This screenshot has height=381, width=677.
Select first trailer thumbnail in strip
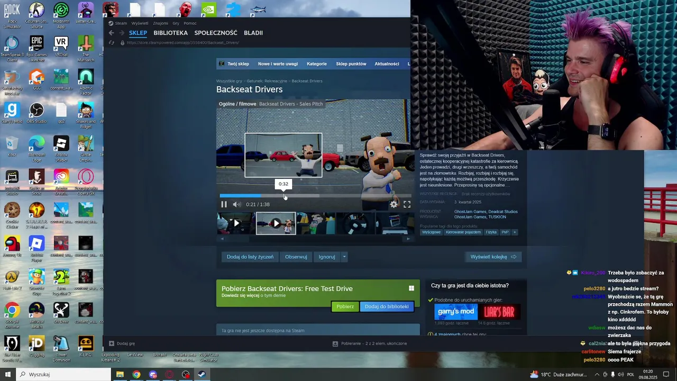tap(236, 223)
